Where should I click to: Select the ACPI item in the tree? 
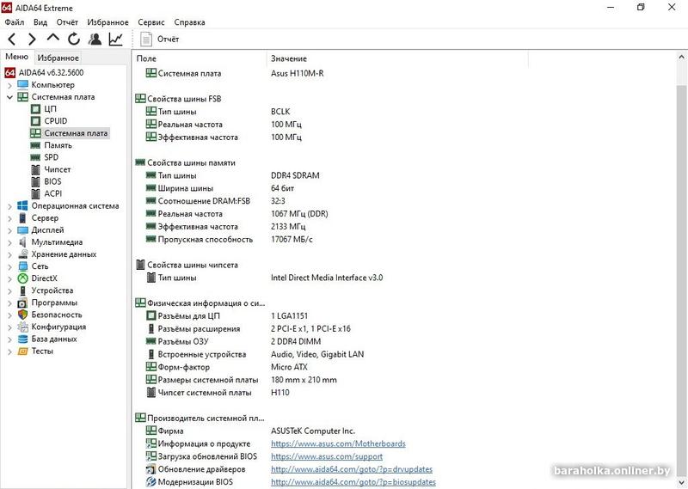pos(53,193)
